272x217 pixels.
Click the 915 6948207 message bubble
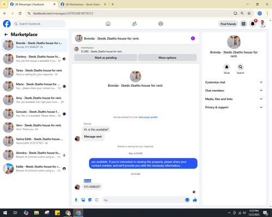click(92, 187)
